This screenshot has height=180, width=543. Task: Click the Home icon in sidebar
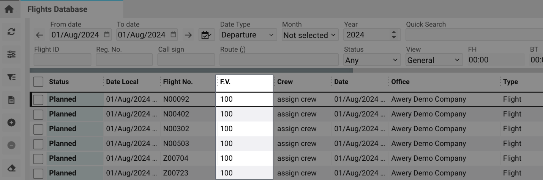9,9
